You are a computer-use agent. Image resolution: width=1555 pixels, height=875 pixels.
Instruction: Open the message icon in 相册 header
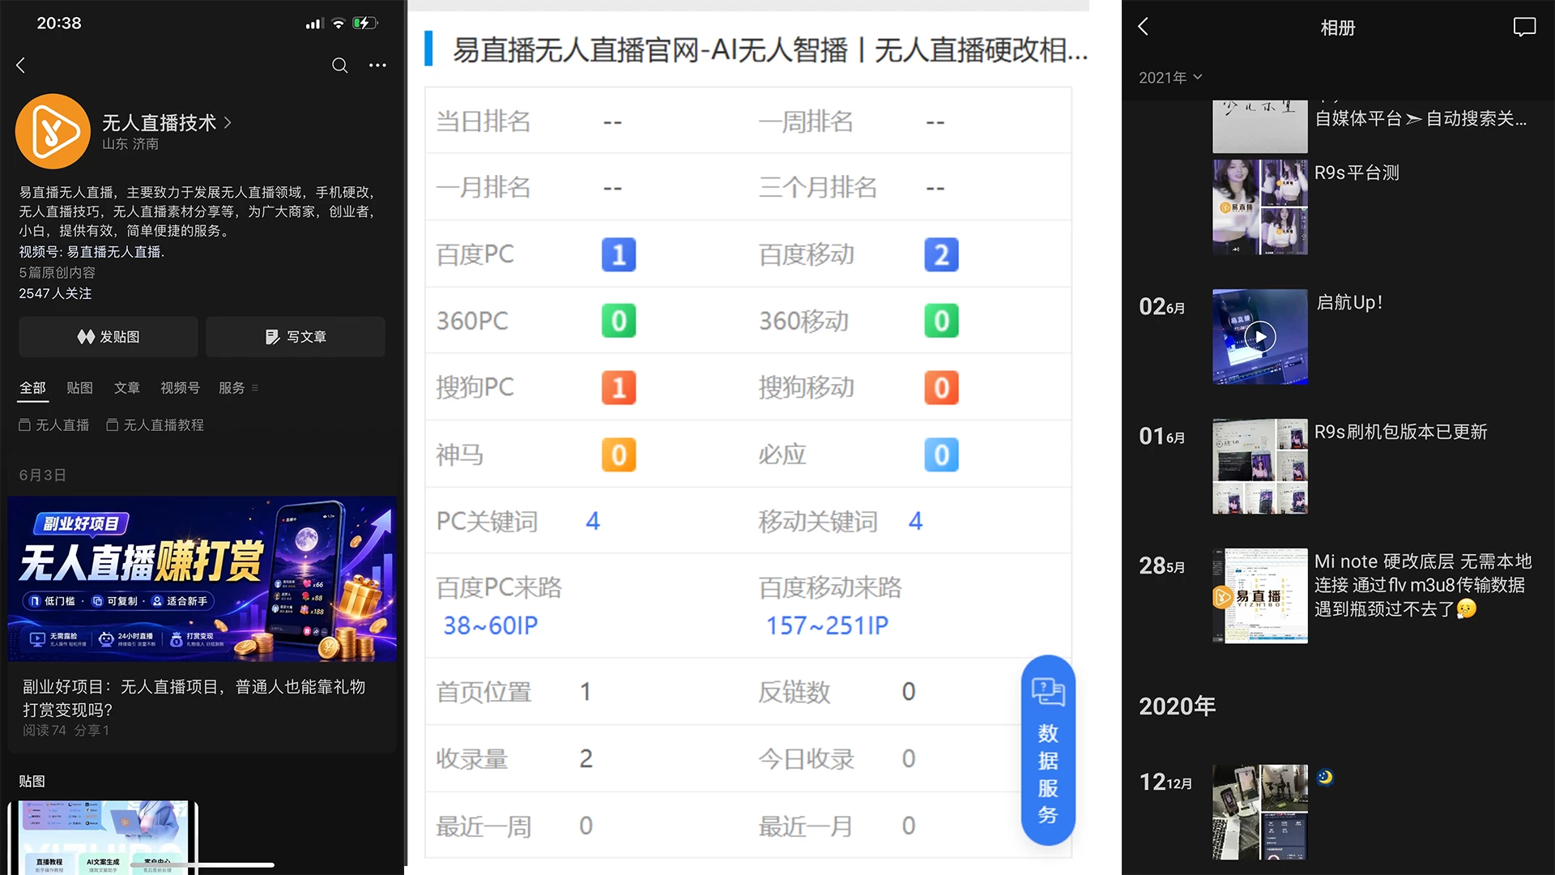tap(1524, 28)
